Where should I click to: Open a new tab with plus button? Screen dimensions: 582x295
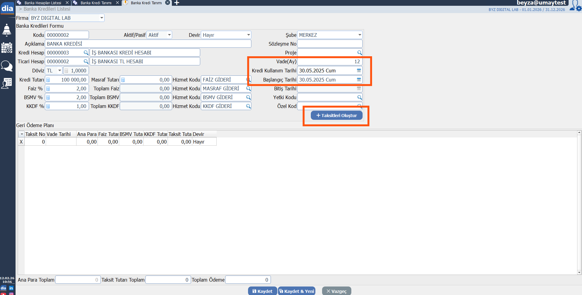pos(176,3)
